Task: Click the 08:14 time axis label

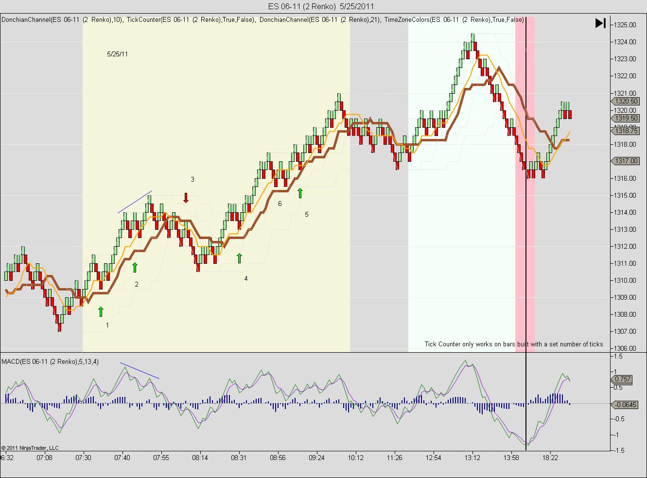Action: 200,458
